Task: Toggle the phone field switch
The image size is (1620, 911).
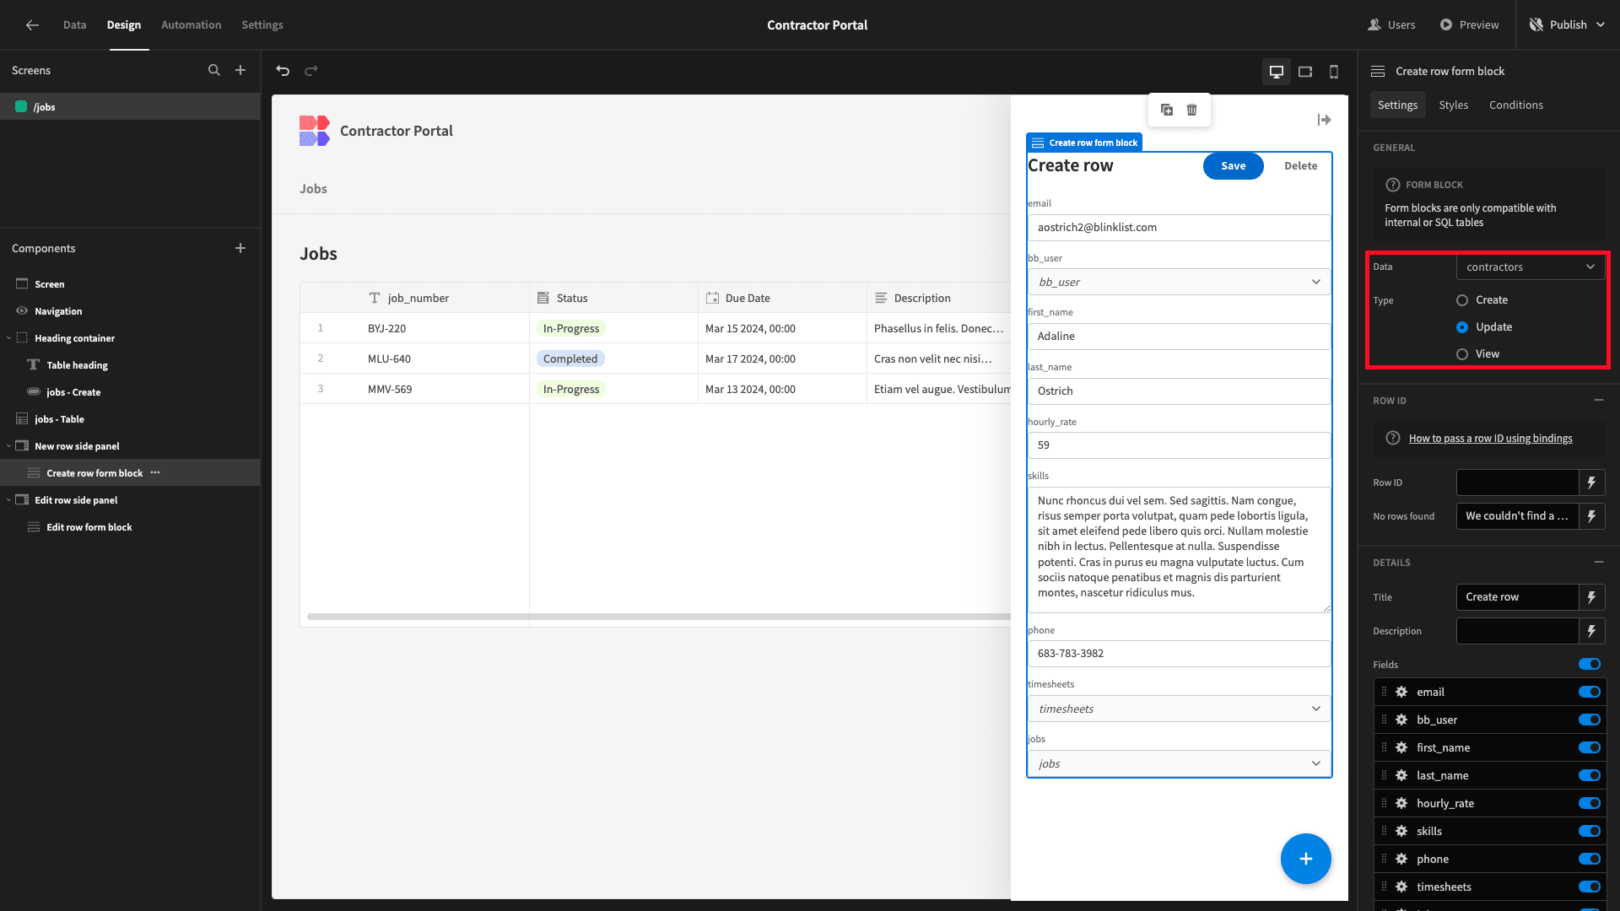Action: (x=1590, y=859)
